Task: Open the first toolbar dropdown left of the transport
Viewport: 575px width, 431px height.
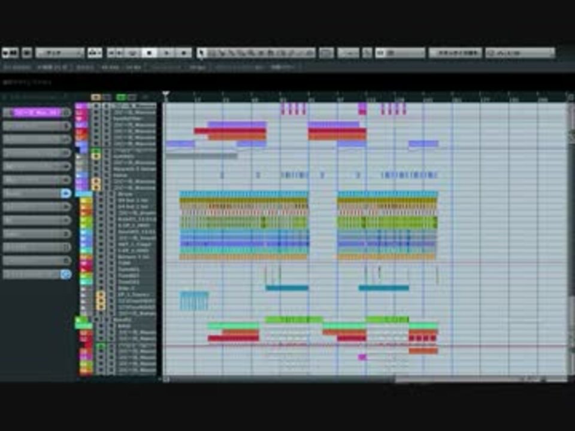Action: click(x=60, y=53)
